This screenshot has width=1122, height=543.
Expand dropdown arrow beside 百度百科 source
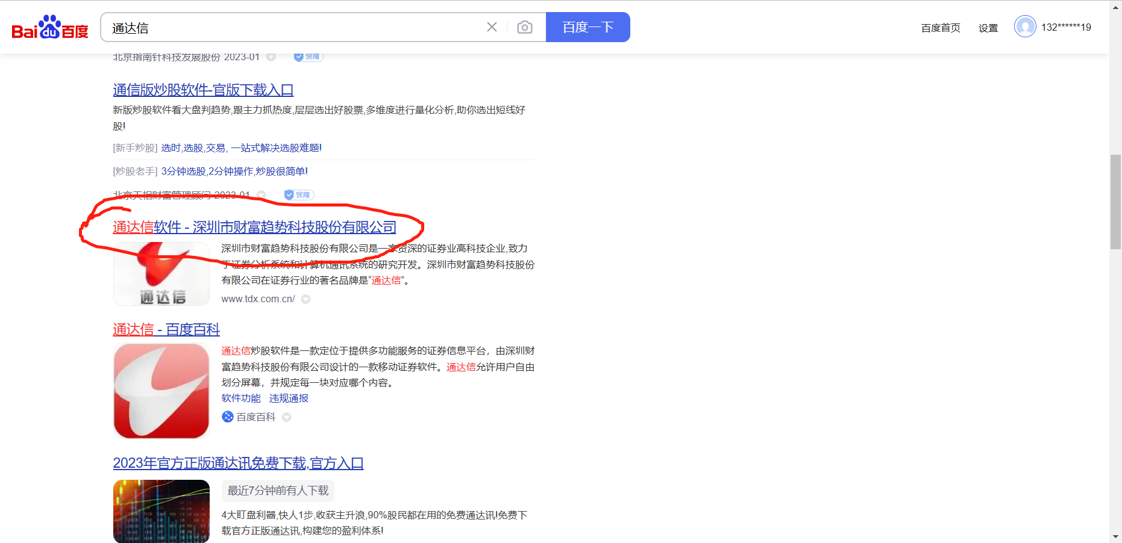(287, 417)
